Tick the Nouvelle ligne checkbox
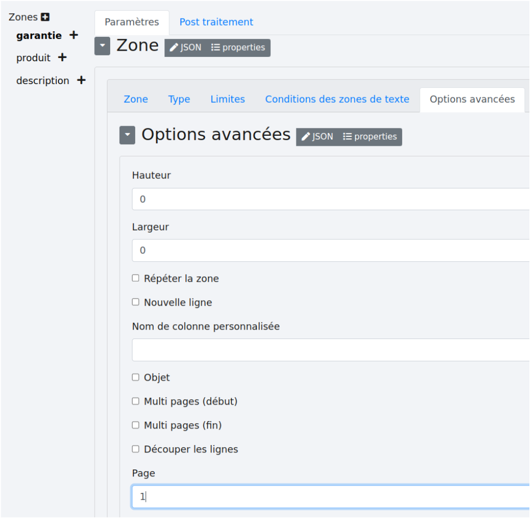The width and height of the screenshot is (531, 519). (136, 302)
